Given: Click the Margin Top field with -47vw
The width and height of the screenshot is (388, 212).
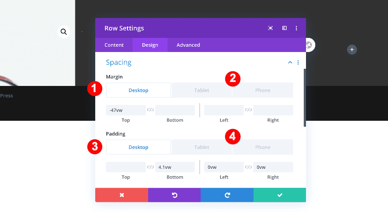Looking at the screenshot, I should (x=126, y=110).
